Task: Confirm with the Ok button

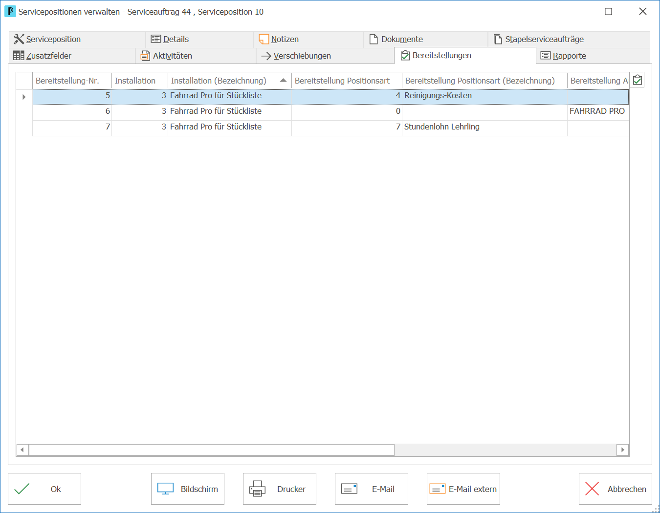Action: point(44,489)
